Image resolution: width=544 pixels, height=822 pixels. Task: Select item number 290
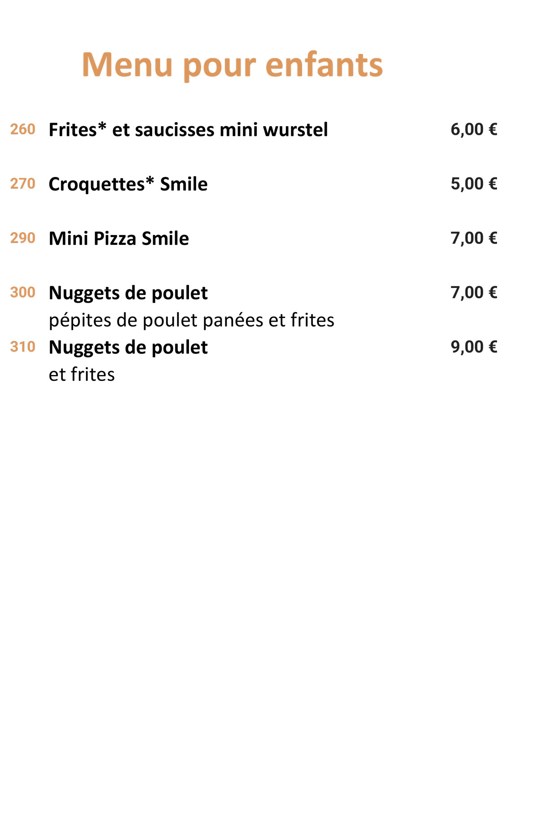(23, 238)
